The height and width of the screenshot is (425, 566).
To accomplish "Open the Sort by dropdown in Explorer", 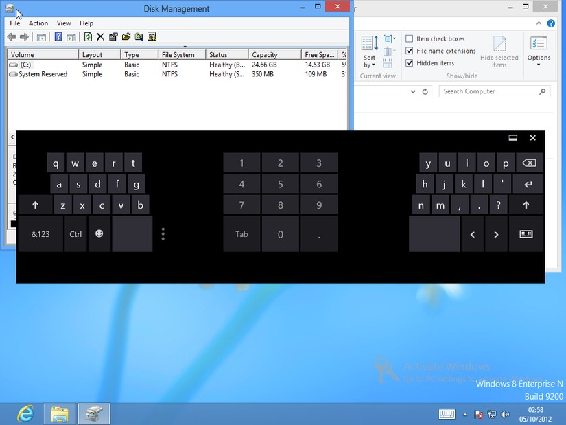I will [370, 52].
